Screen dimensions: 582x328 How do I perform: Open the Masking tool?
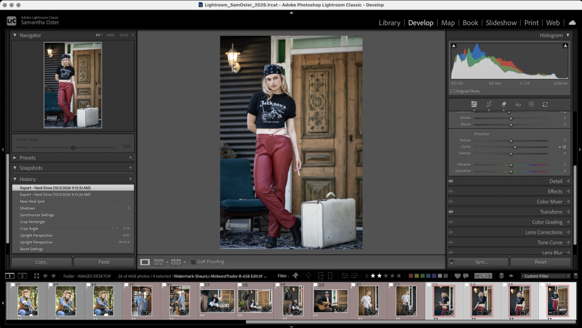[x=532, y=104]
